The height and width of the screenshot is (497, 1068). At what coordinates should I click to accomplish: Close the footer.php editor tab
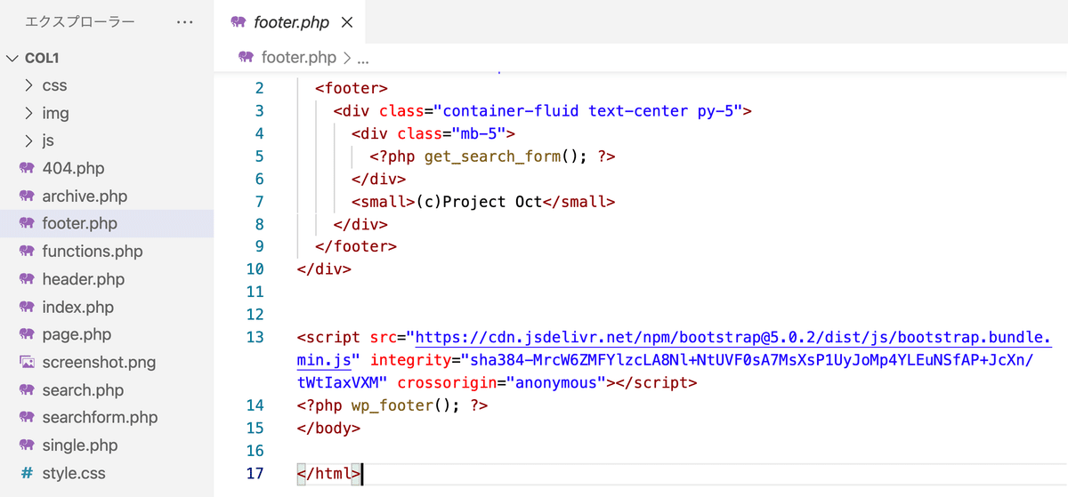coord(347,22)
